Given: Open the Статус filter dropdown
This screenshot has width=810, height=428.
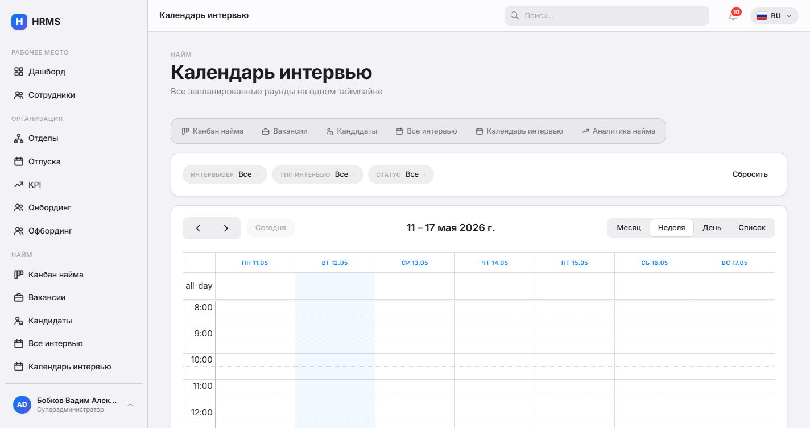Looking at the screenshot, I should [401, 174].
